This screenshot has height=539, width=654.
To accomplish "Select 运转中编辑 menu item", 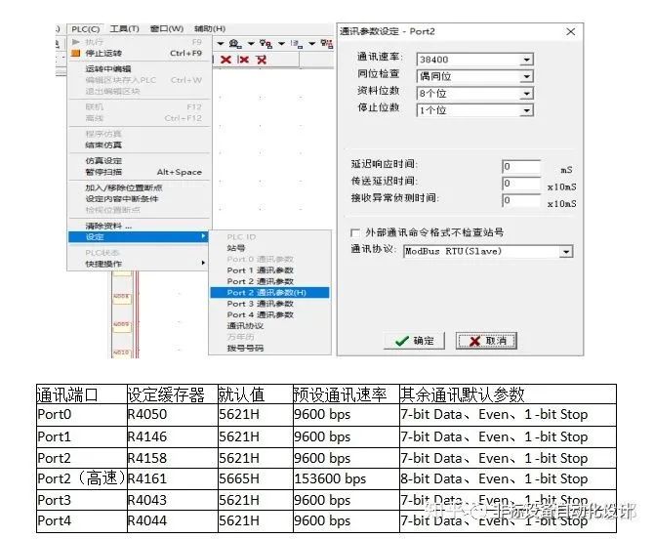I will (139, 68).
